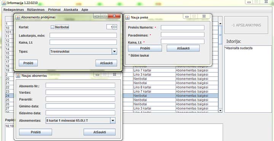Viewport: 274px width, 141px height.
Task: Focus the Išdavimo data input field
Action: (81, 113)
